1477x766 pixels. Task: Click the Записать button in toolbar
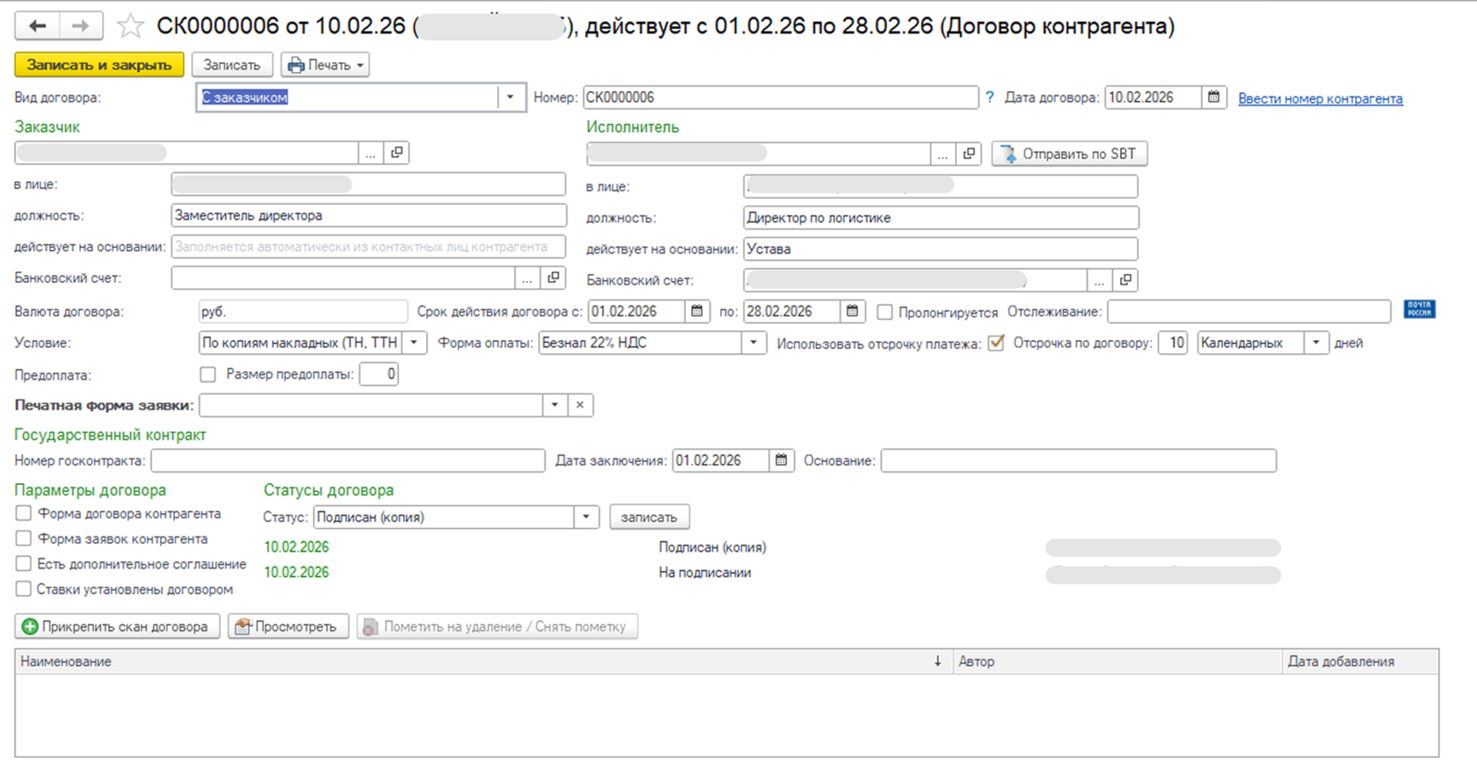pos(232,65)
